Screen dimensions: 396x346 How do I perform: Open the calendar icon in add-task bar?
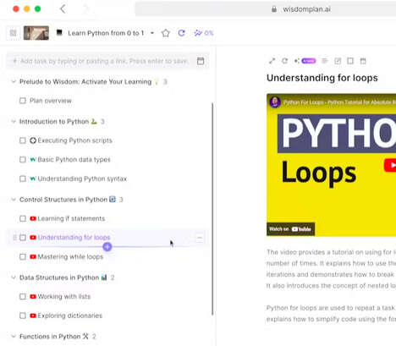[x=201, y=61]
